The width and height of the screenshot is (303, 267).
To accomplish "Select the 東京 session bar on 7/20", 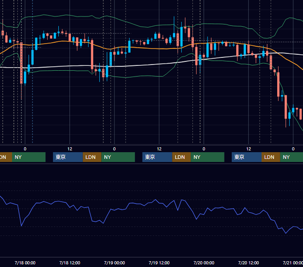I will 247,157.
